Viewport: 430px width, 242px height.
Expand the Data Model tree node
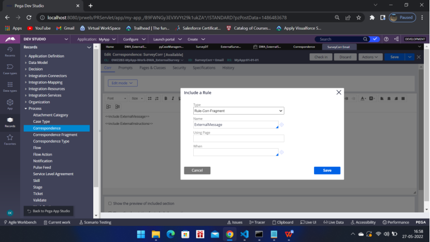(26, 63)
